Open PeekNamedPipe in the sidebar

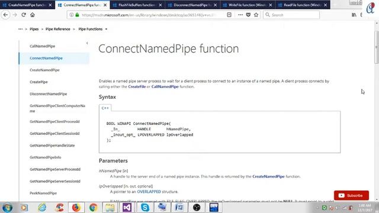43,193
